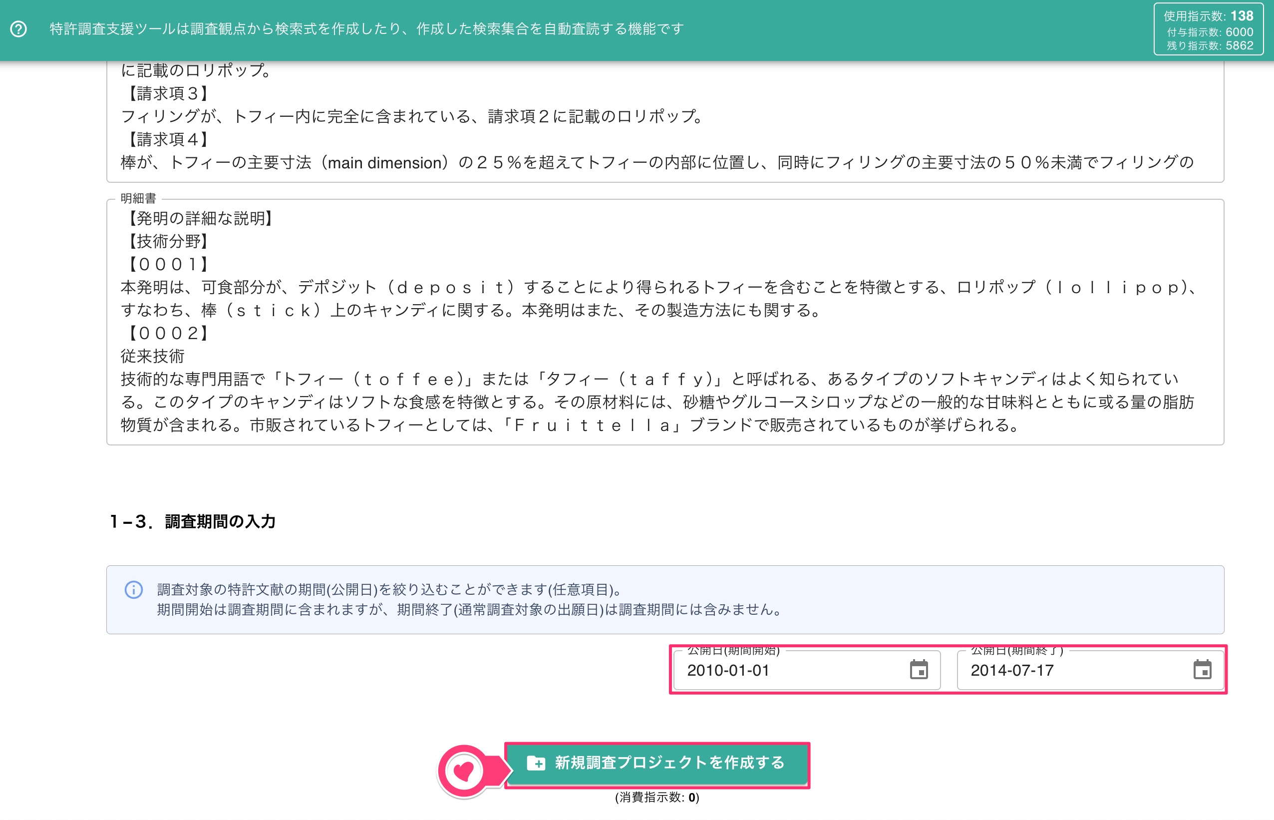
Task: Click the 明細書 text area
Action: tap(665, 322)
